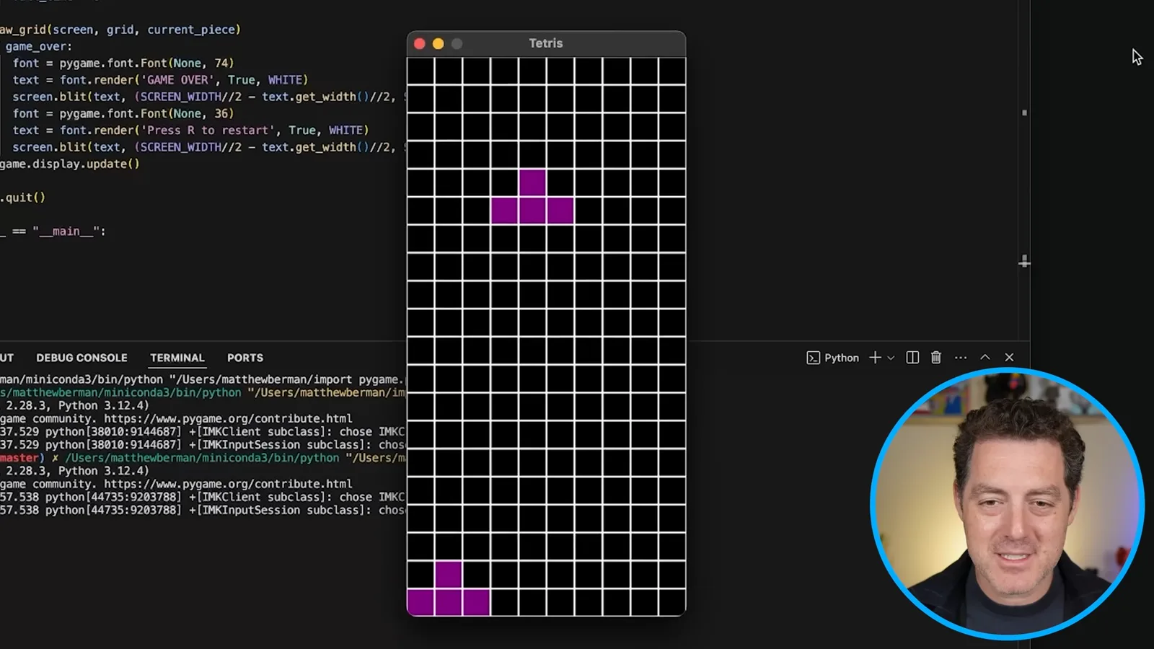Open the Python terminal profile icon
Viewport: 1154px width, 649px height.
[813, 358]
